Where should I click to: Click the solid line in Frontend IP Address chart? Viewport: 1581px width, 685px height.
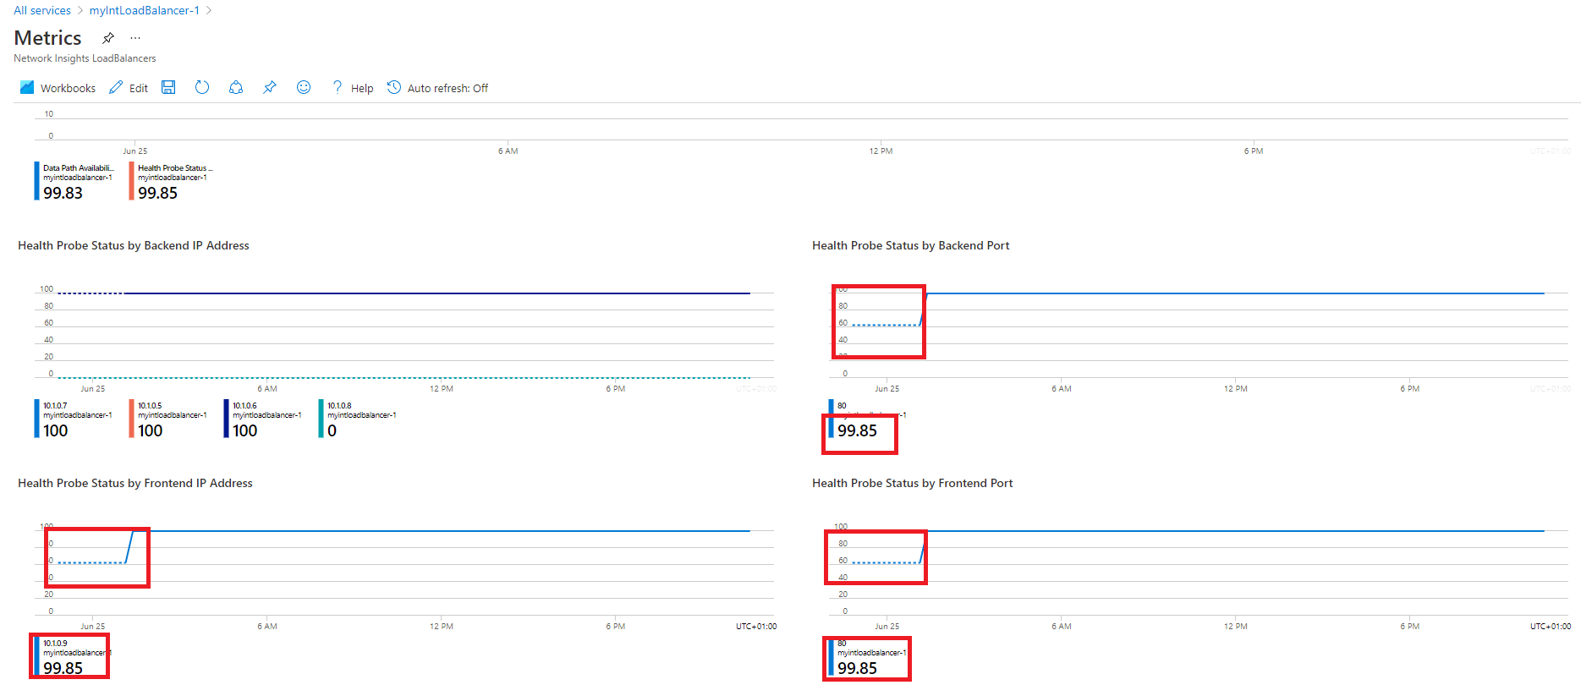pos(440,531)
